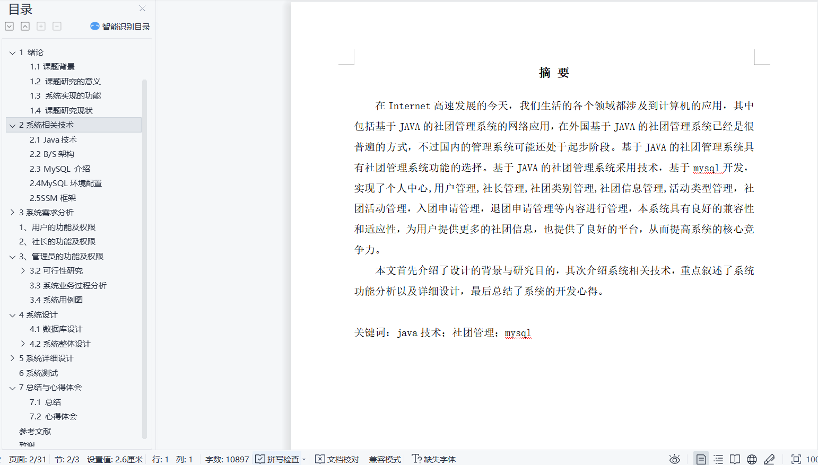
Task: Expand the '3.2 可行性研究' chevron
Action: (x=23, y=271)
